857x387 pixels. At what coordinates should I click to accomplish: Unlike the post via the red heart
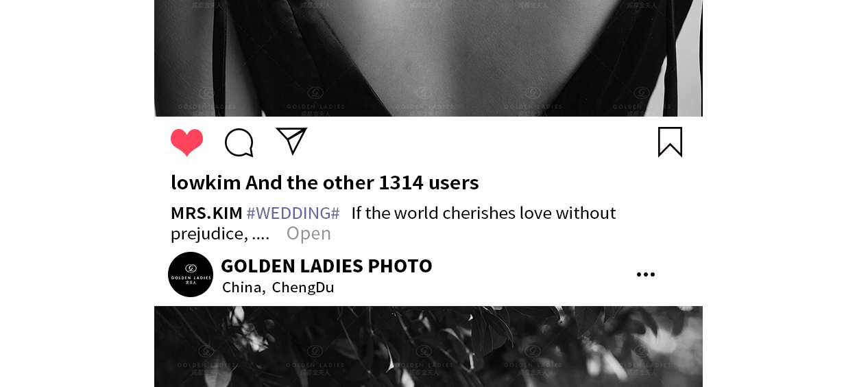[186, 143]
